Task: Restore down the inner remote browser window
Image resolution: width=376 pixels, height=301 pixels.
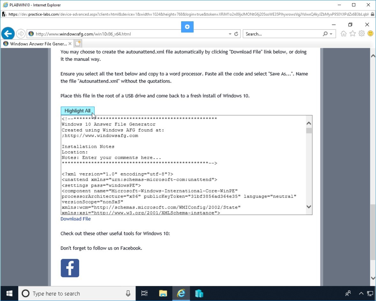Action: (x=350, y=25)
